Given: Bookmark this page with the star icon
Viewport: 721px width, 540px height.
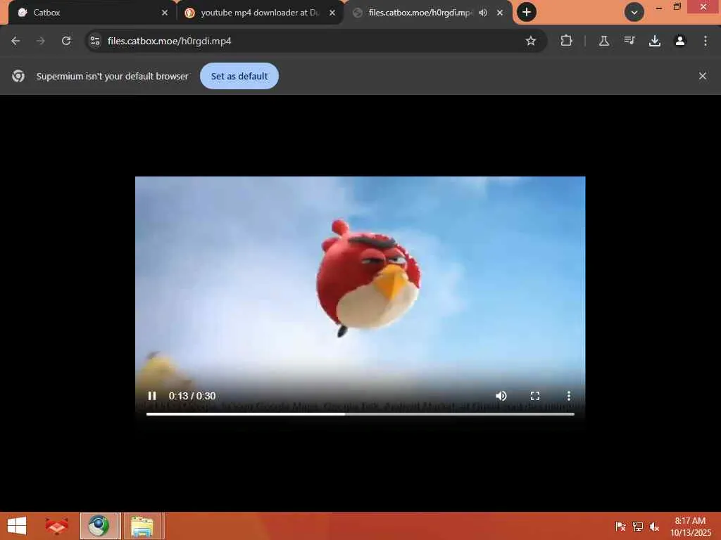Looking at the screenshot, I should tap(531, 41).
